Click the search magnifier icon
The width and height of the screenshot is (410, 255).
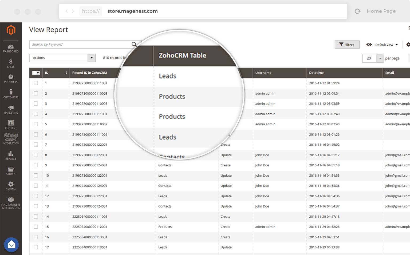134,45
